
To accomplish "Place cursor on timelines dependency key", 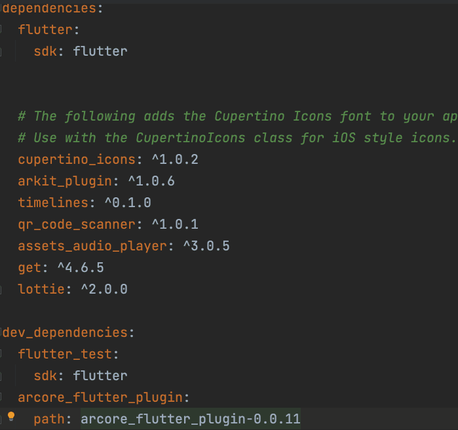I will click(x=49, y=203).
